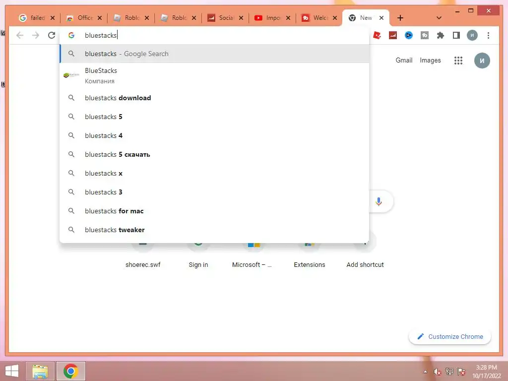Choose 'bluestacks 4' suggestion
508x381 pixels.
click(214, 135)
